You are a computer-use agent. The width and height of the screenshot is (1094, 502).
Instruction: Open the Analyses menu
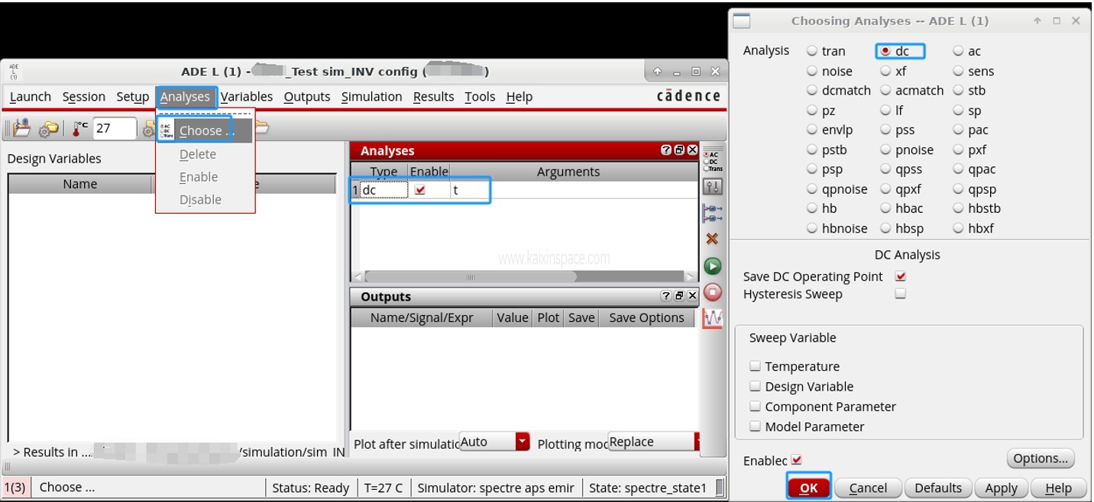tap(185, 97)
